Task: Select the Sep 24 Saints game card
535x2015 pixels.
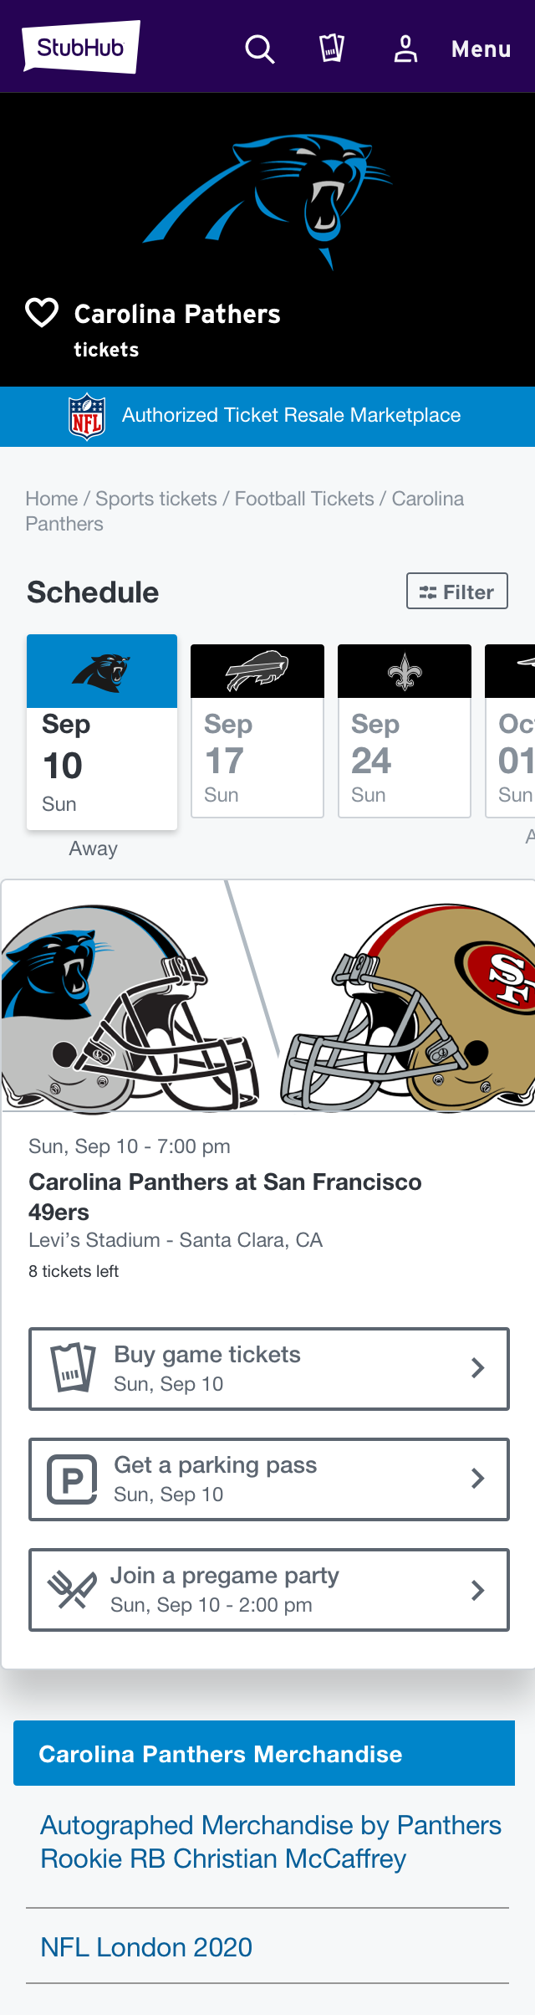Action: coord(405,731)
